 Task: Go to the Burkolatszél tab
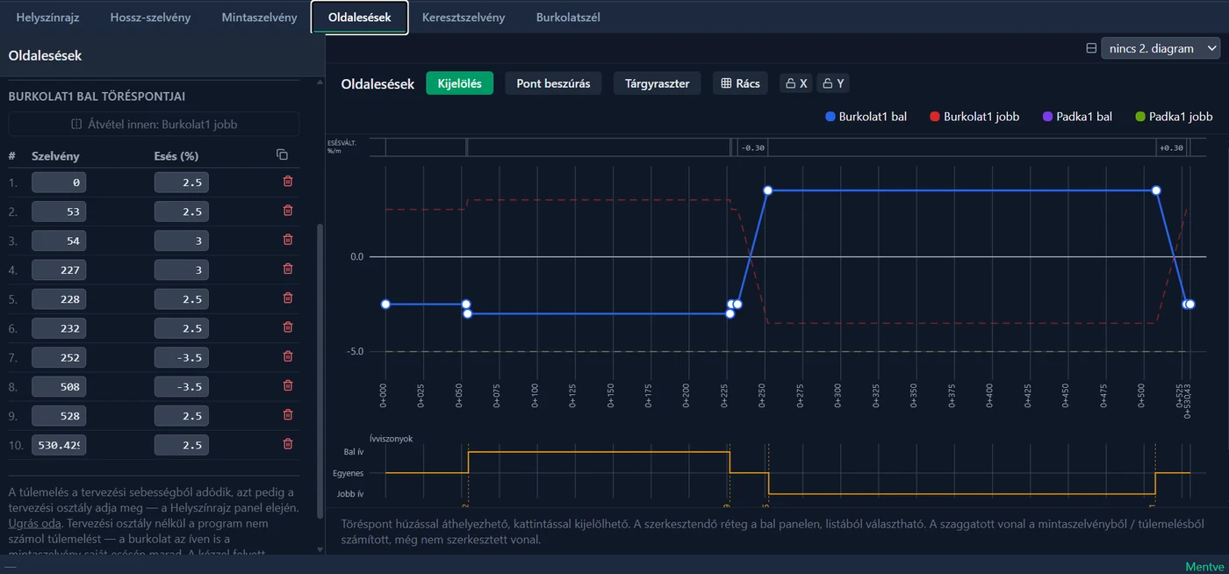tap(568, 18)
